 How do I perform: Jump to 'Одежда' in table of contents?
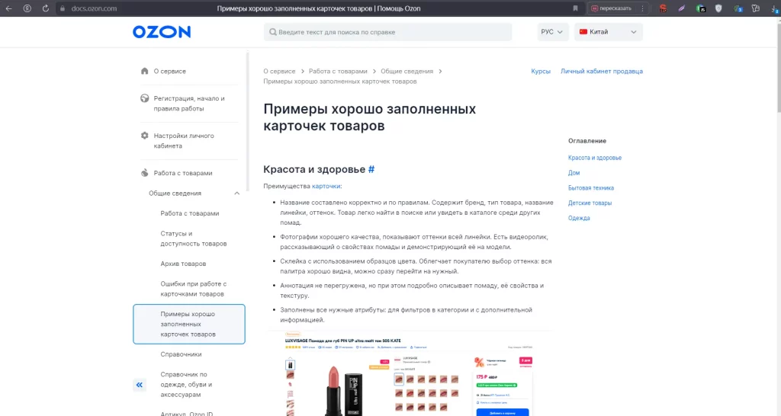tap(579, 218)
